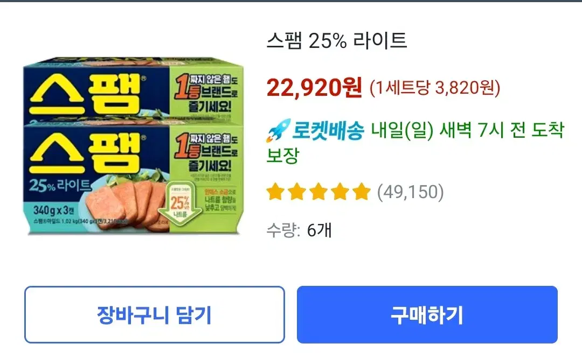This screenshot has height=358, width=582.
Task: Click the 스팸 25% 라이트 product title
Action: [x=337, y=40]
